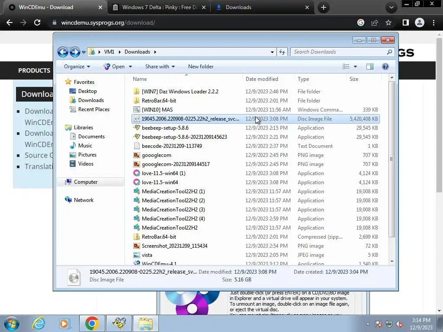Screen dimensions: 443x332
Task: Expand the VM1 breadcrumb arrow
Action: pyautogui.click(x=119, y=52)
